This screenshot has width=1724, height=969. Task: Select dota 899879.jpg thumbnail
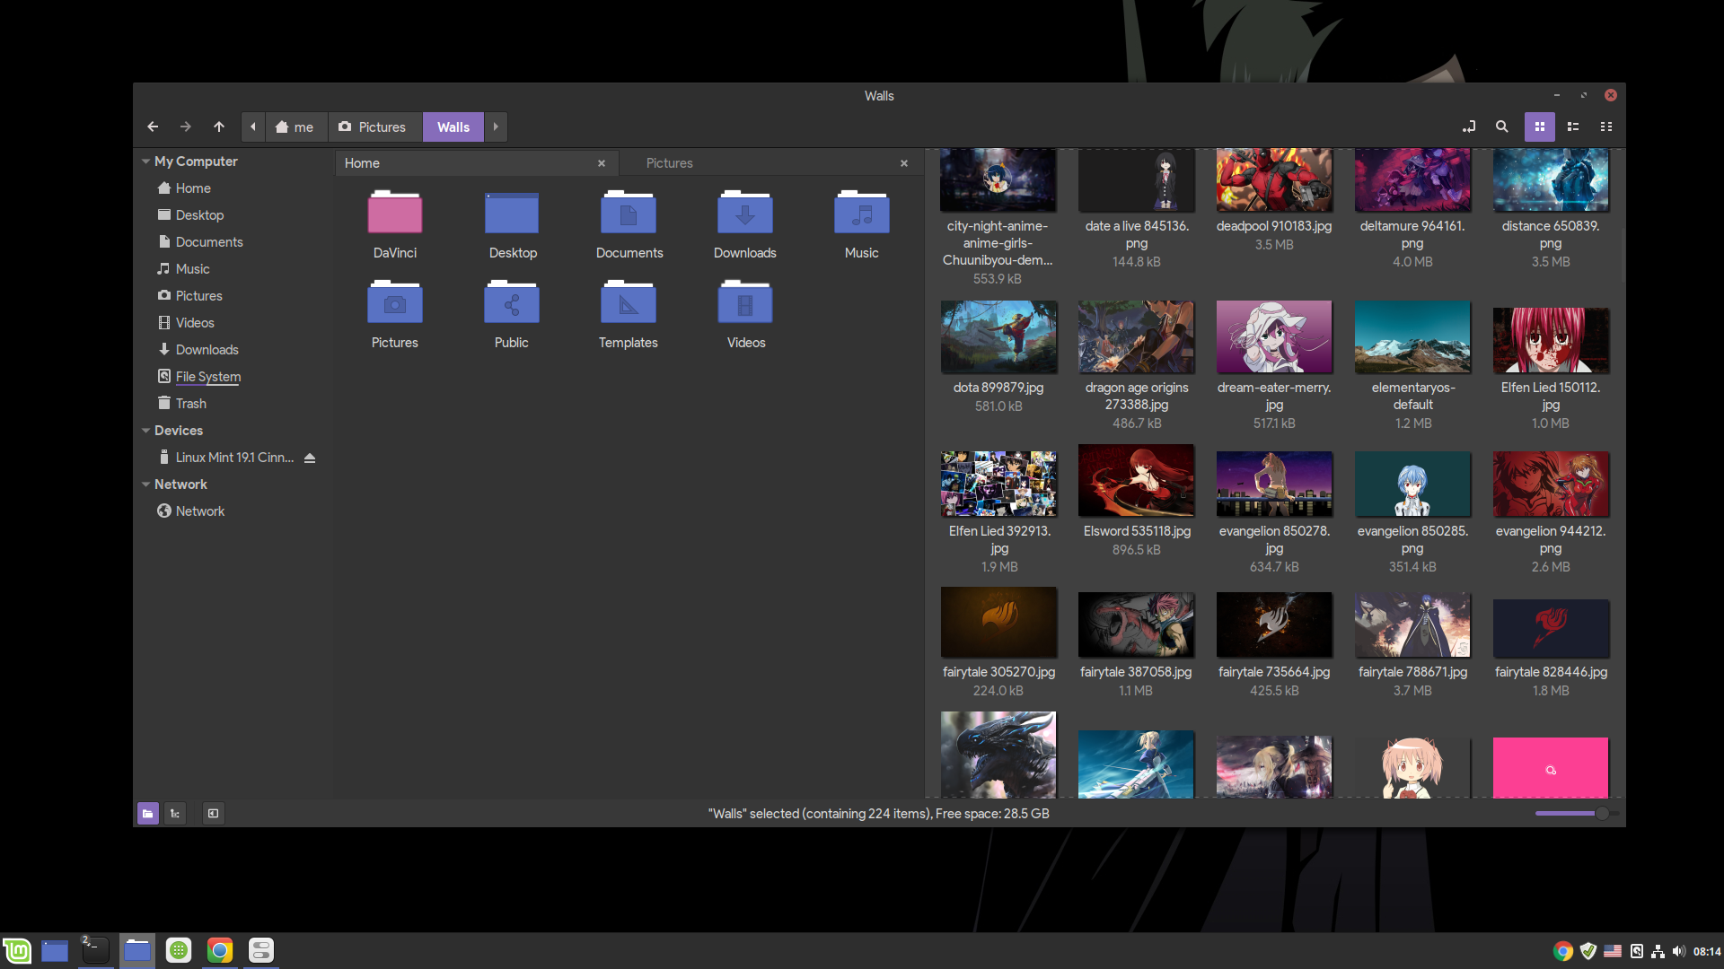tap(998, 336)
